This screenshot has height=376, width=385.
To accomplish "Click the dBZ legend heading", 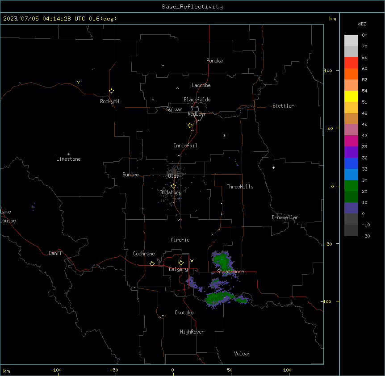I will 362,24.
